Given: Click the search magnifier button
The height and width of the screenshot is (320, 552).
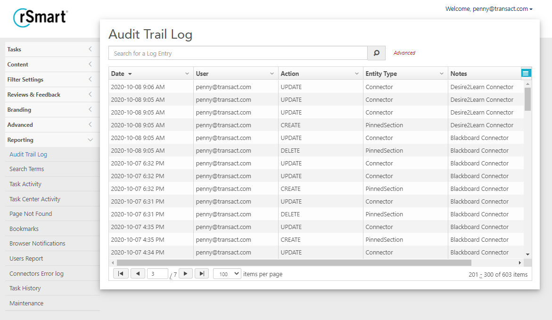Looking at the screenshot, I should point(376,53).
